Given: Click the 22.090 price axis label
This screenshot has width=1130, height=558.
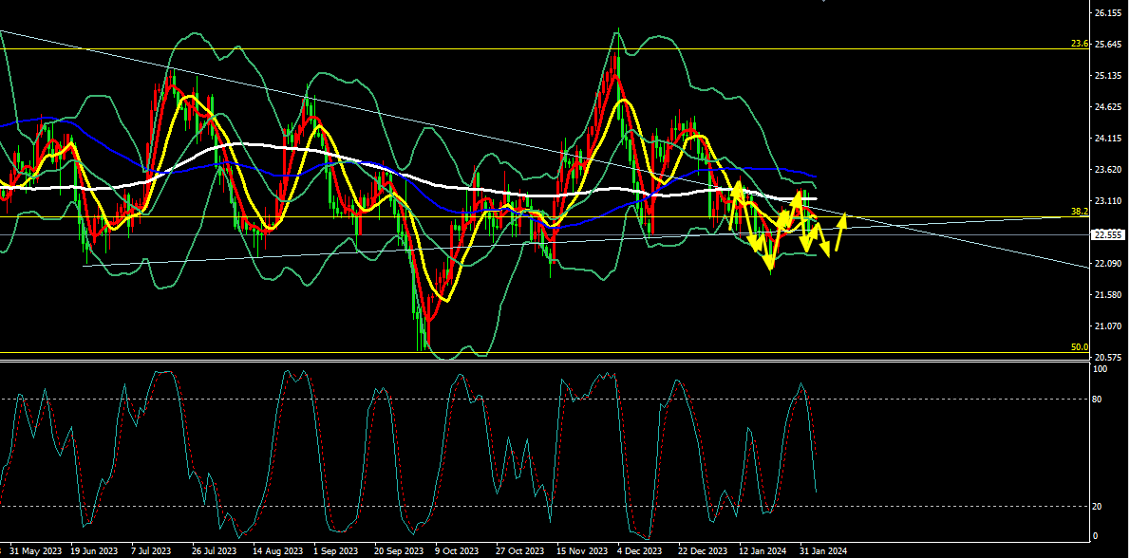Looking at the screenshot, I should tap(1108, 264).
